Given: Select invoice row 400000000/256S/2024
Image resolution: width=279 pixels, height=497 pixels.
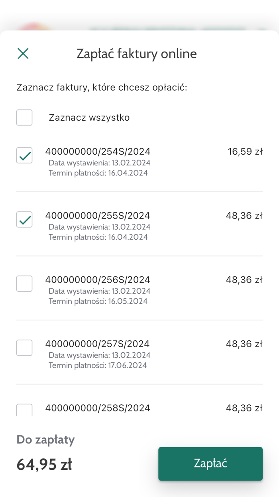Looking at the screenshot, I should click(x=99, y=280).
